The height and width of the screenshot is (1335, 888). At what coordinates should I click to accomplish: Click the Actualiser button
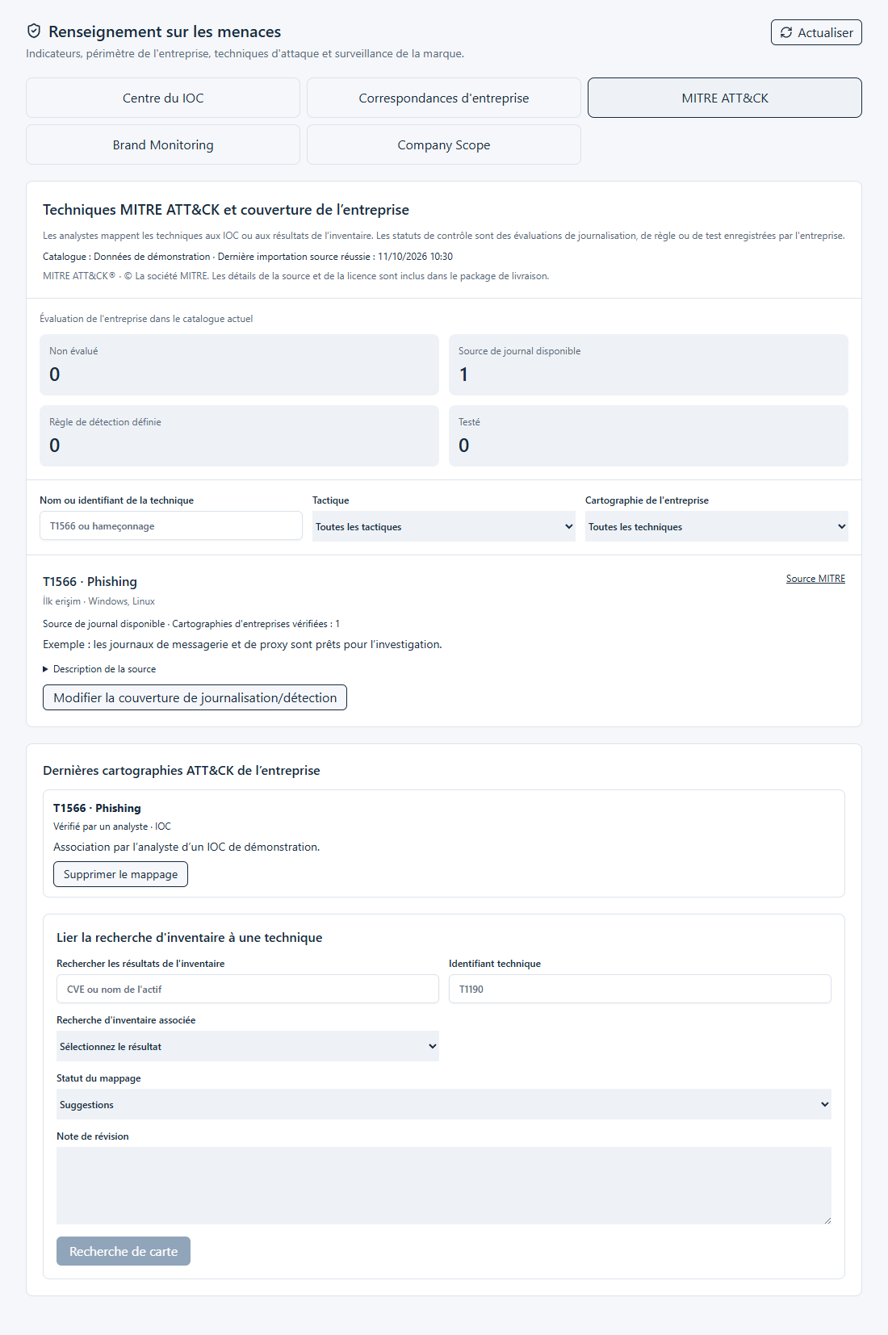[816, 32]
